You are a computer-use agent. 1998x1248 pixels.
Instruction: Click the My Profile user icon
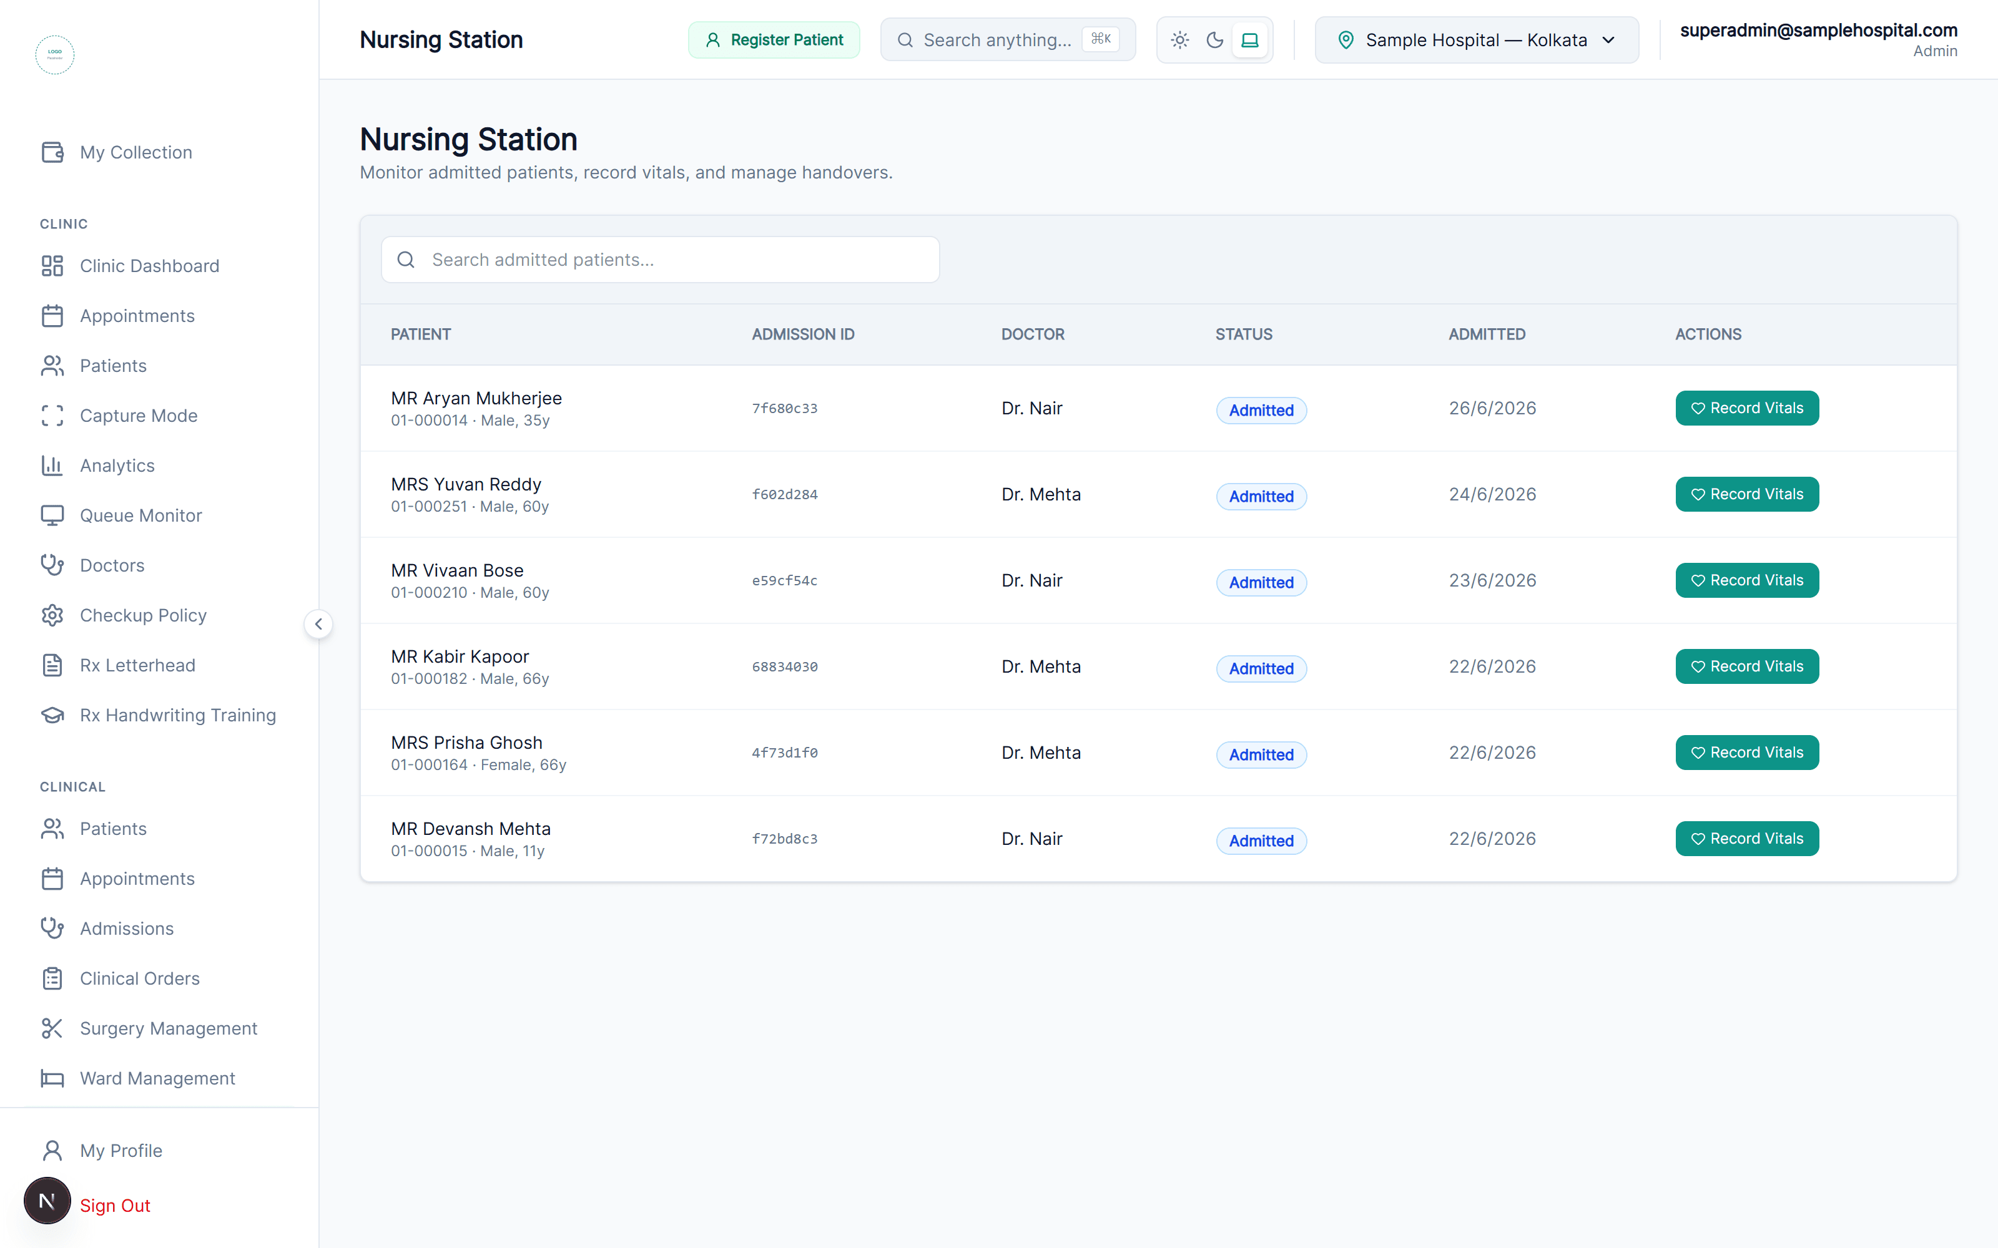(x=52, y=1151)
